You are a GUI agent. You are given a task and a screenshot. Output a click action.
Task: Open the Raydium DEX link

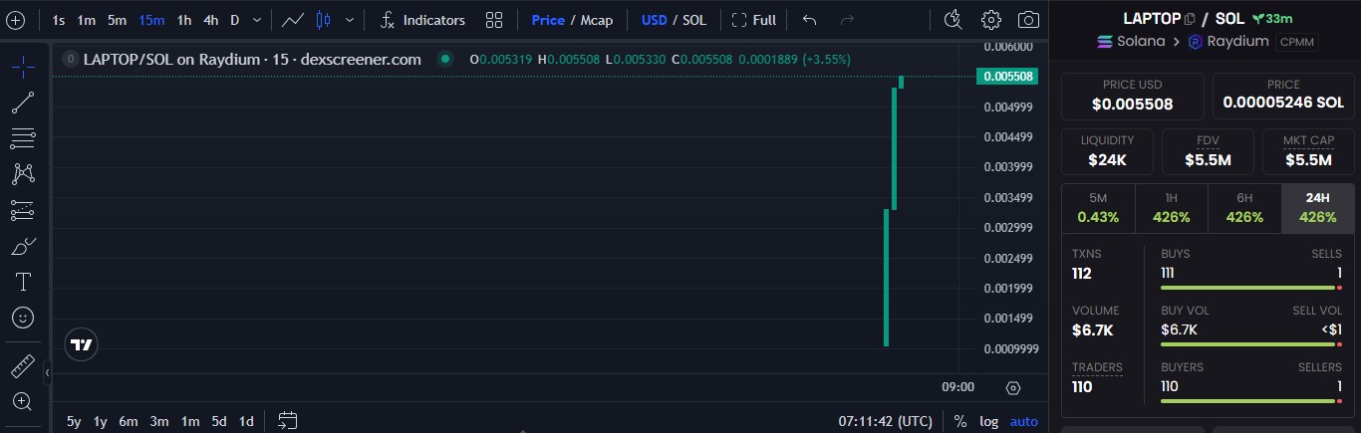coord(1226,41)
